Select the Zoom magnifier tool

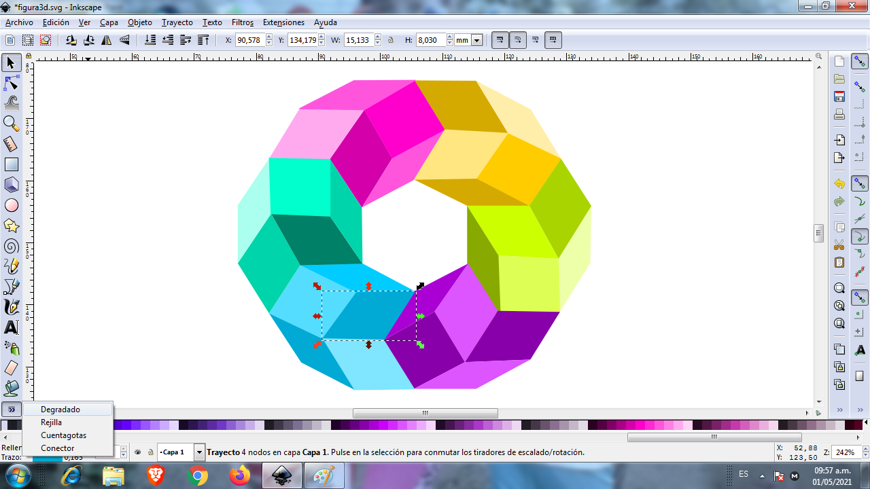point(11,124)
